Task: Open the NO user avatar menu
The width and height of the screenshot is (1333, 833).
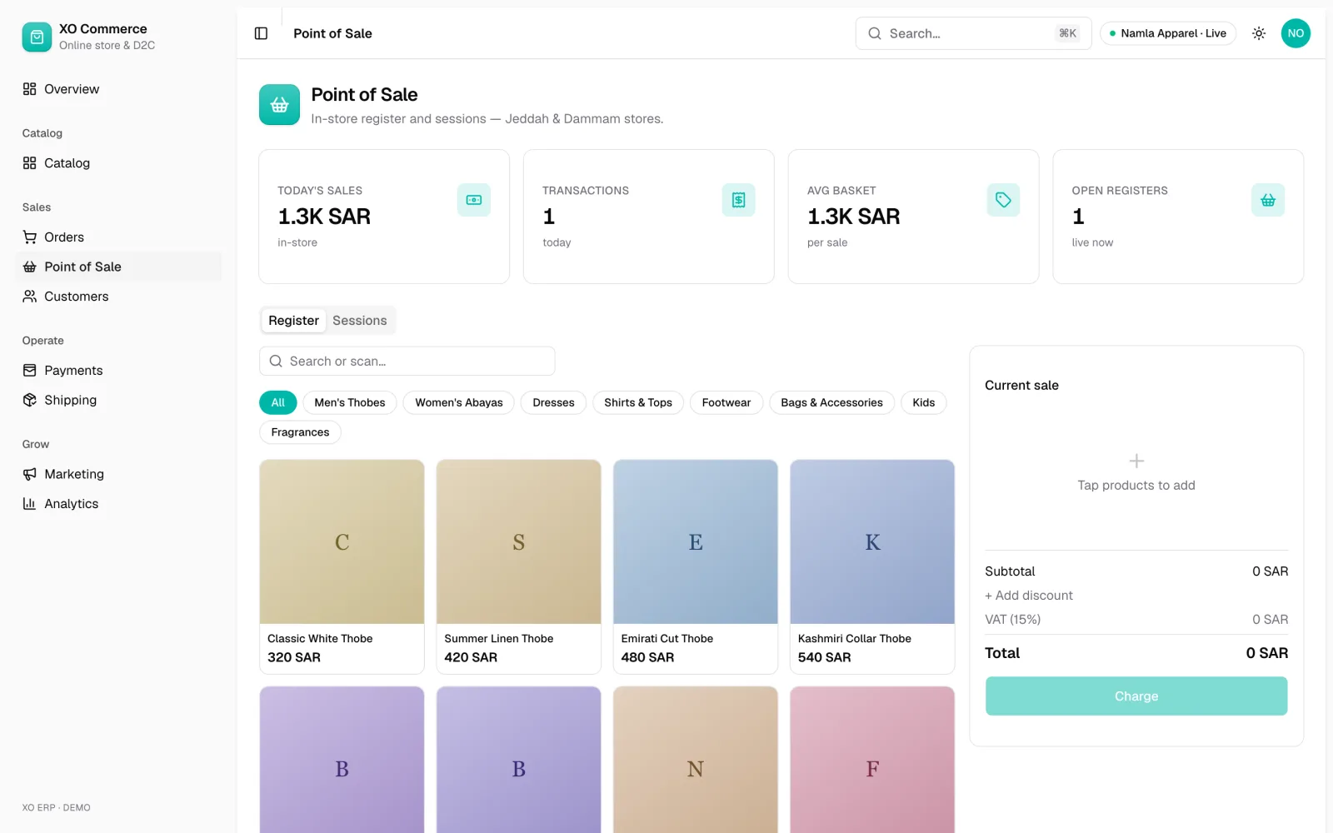Action: point(1296,33)
